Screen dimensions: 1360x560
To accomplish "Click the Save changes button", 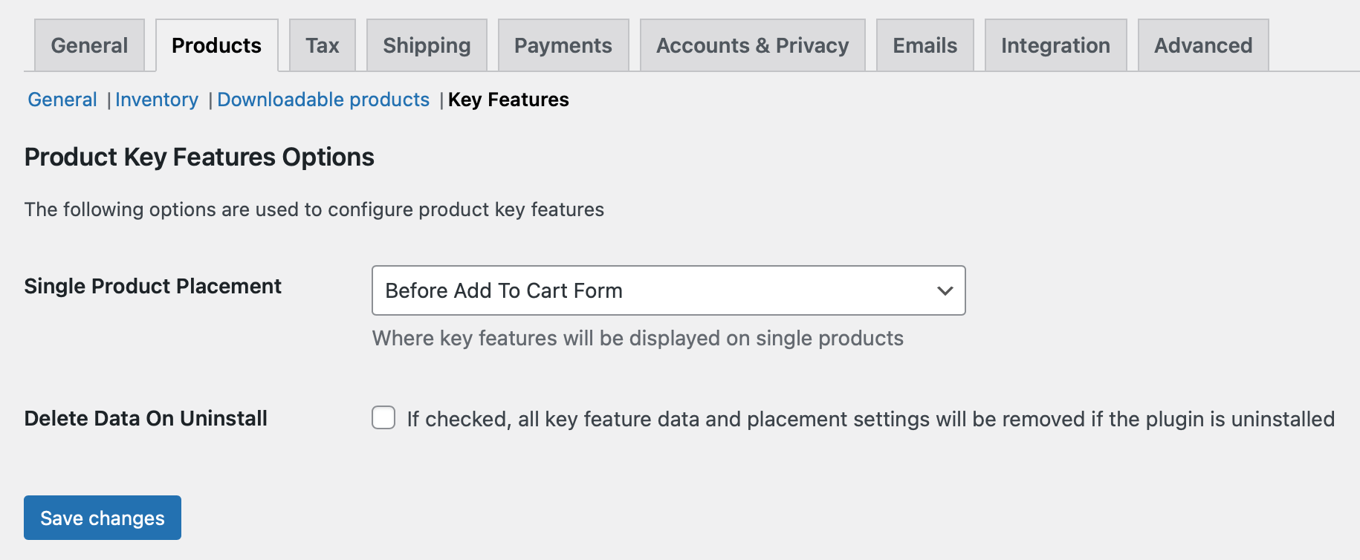I will 102,518.
